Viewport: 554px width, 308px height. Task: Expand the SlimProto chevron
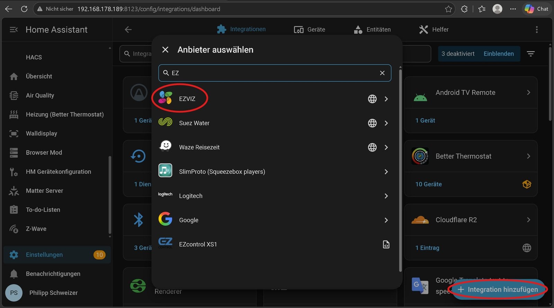pyautogui.click(x=386, y=172)
